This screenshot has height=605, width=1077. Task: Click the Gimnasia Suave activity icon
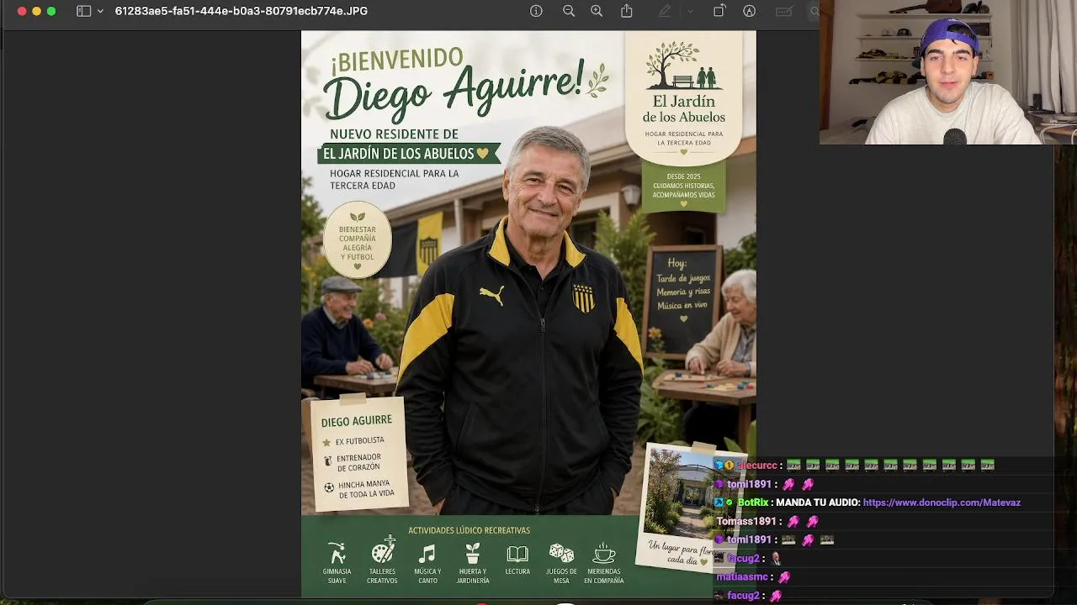pos(337,553)
